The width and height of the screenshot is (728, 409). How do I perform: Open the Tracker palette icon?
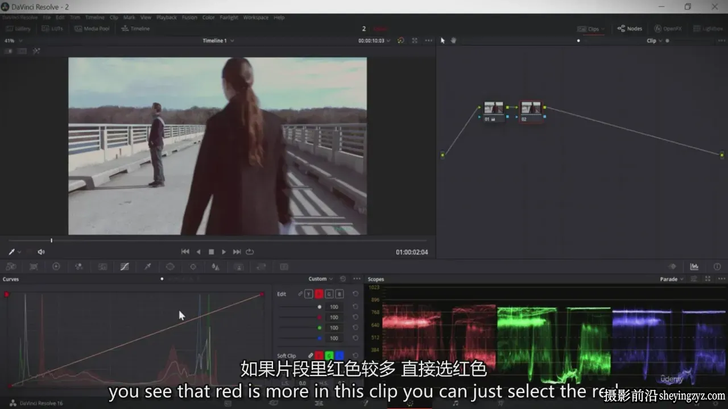193,266
